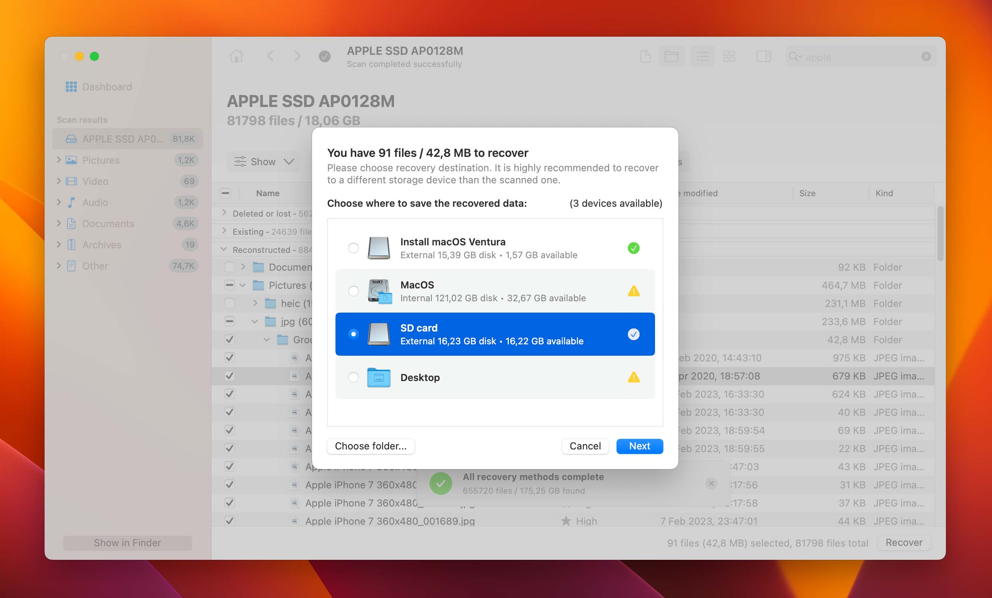992x598 pixels.
Task: Select APPLE SSD AP0… in scan results
Action: tap(128, 139)
